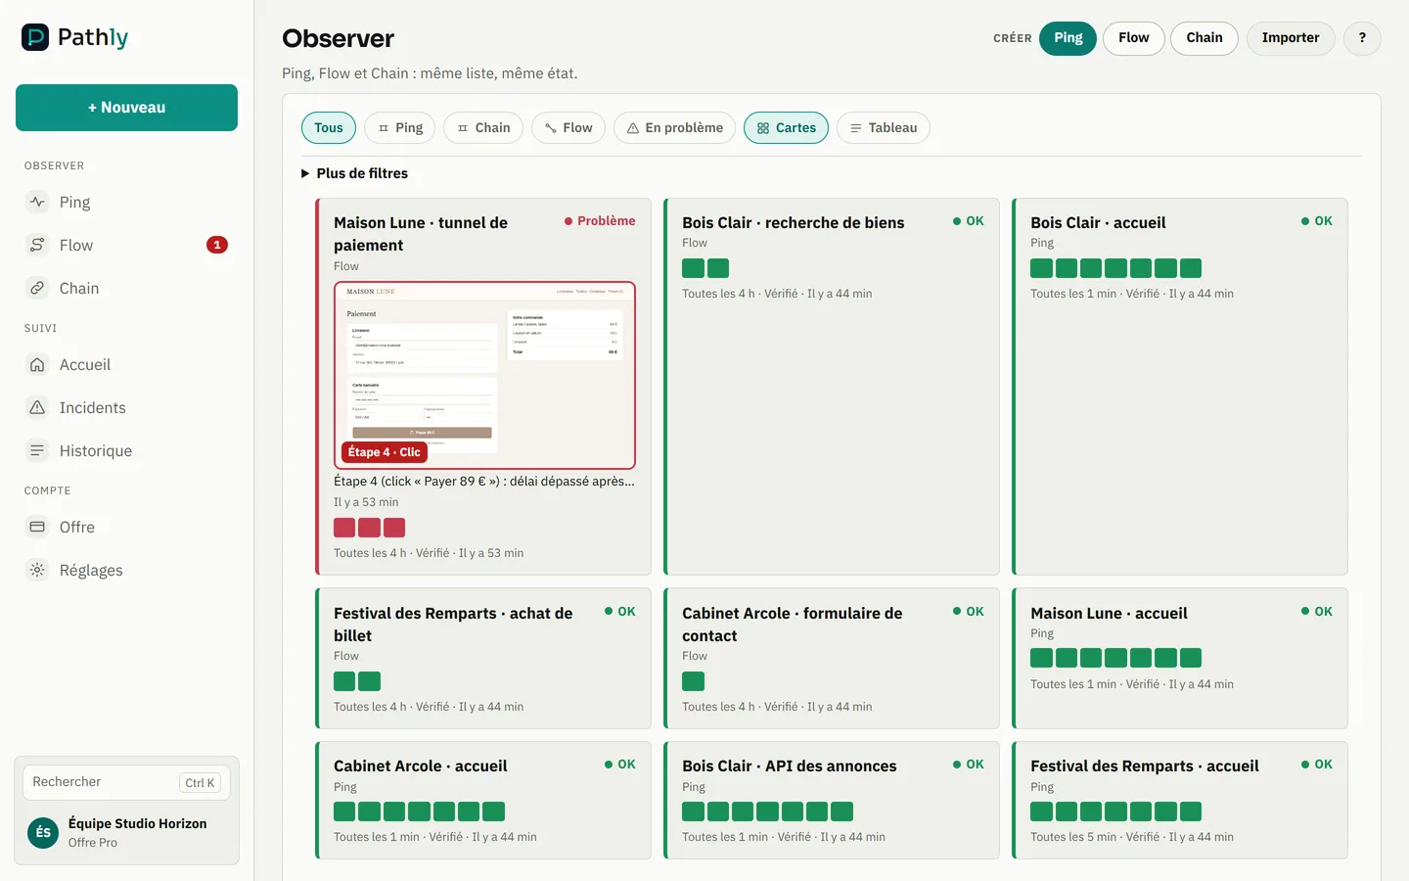Open Maison Lune accueil card

pyautogui.click(x=1180, y=658)
